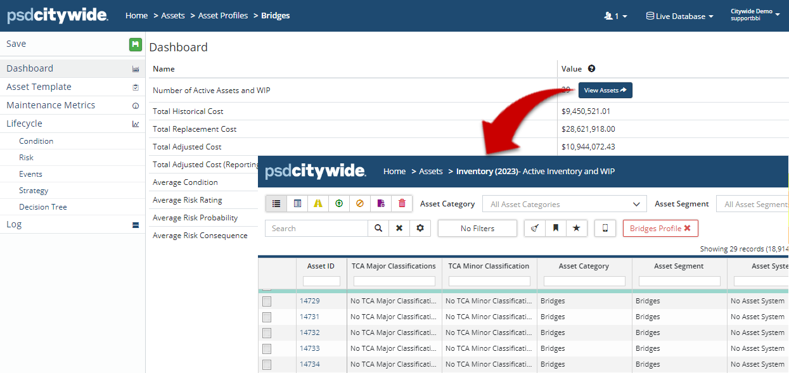Click the green up-arrow circle icon
The image size is (789, 373).
click(339, 203)
